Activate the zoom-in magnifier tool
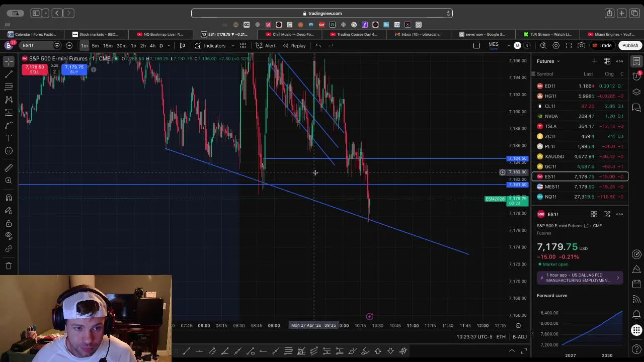The width and height of the screenshot is (644, 362). (x=9, y=180)
